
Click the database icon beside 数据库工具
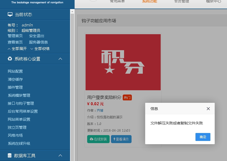tap(10, 155)
